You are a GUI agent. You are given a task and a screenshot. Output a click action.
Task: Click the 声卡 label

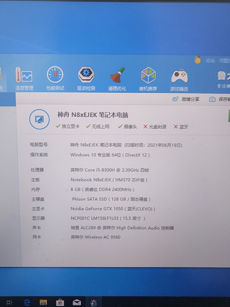coord(37,228)
